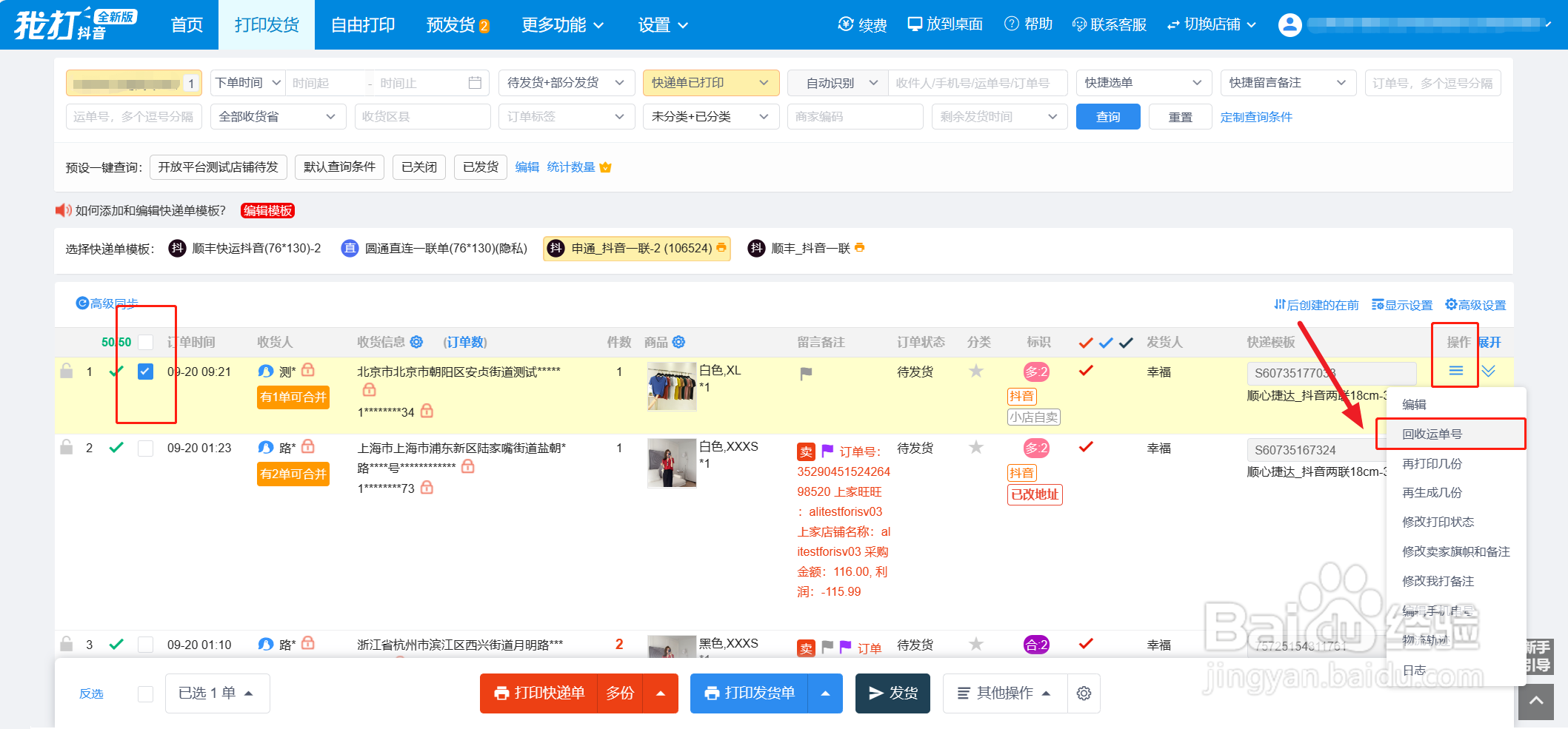Click the settings gear beside 其他操作
This screenshot has height=729, width=1568.
click(x=1084, y=693)
